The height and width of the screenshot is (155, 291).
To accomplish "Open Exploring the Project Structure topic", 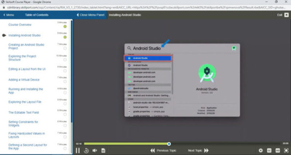I will pos(22,58).
